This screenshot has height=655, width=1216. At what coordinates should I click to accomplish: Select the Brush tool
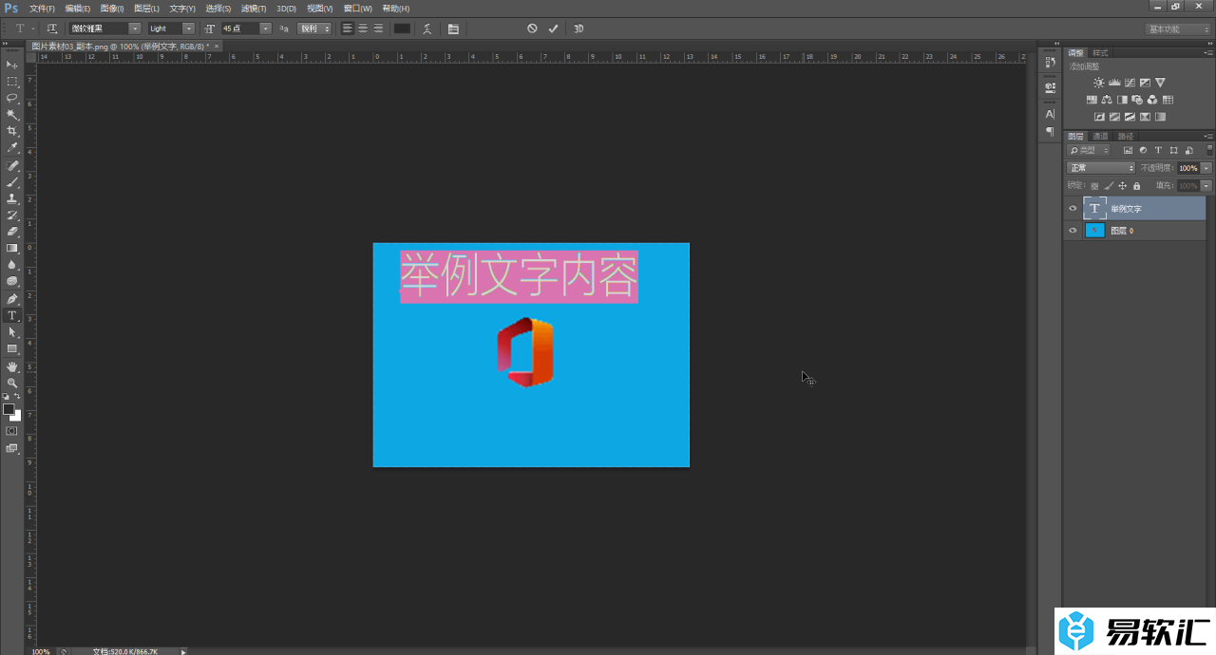(12, 181)
